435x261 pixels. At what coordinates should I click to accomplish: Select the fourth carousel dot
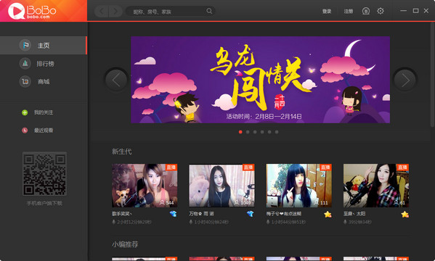point(262,132)
